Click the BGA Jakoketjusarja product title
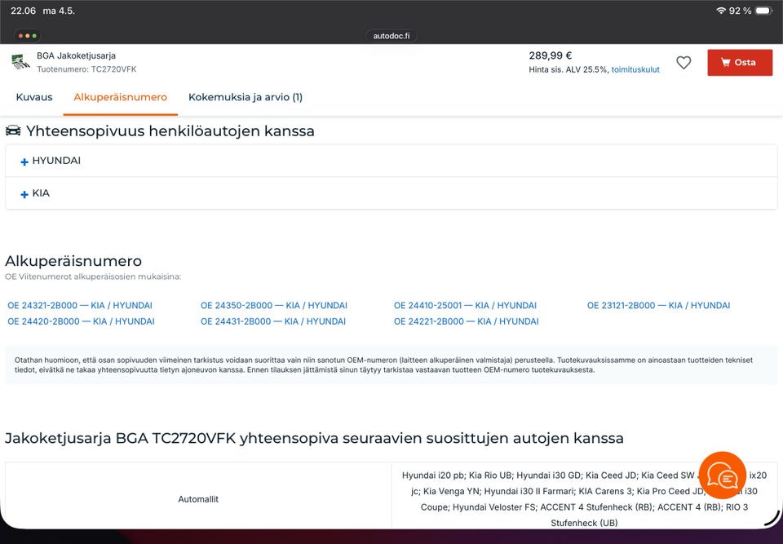Screen dimensions: 783x544 coord(76,55)
